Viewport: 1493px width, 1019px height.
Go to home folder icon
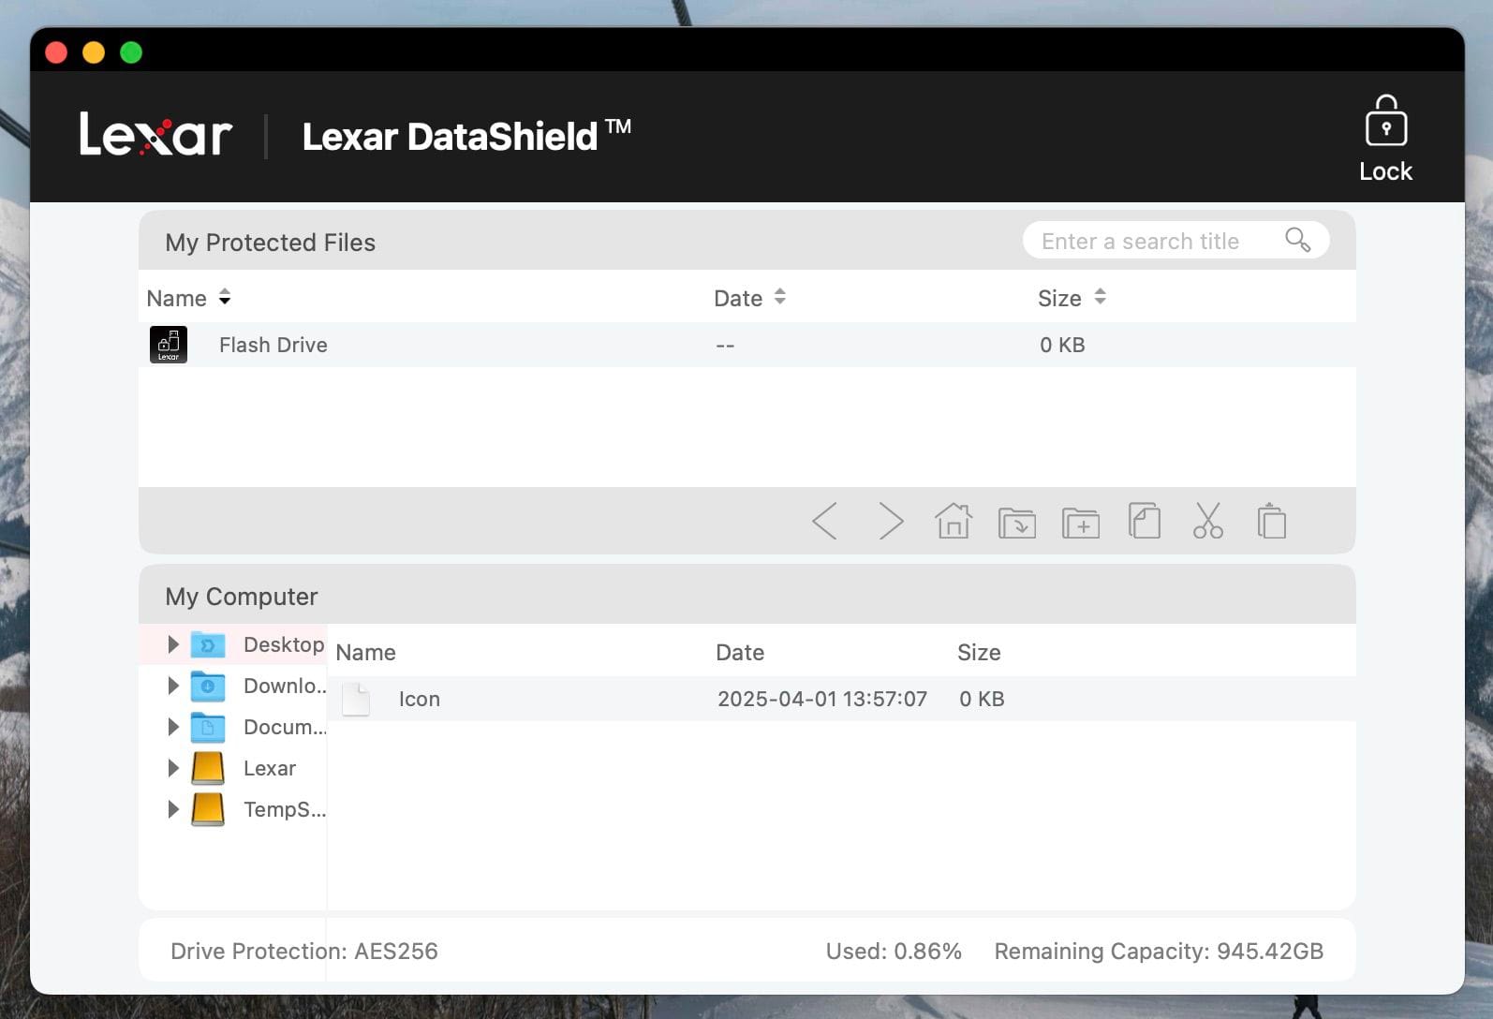coord(953,521)
